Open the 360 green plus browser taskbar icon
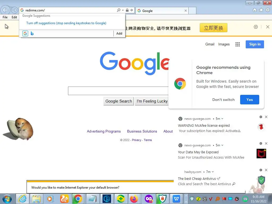 click(x=121, y=199)
